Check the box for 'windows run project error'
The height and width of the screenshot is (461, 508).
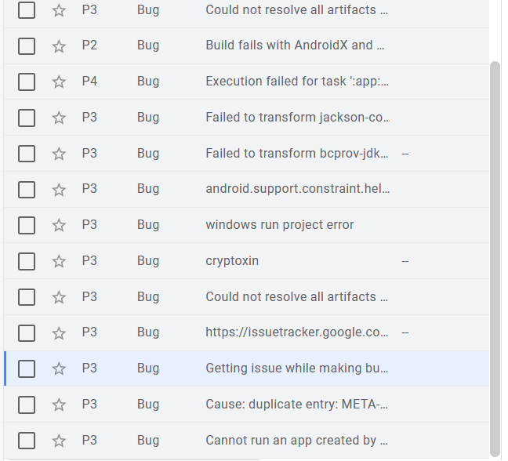click(x=27, y=225)
